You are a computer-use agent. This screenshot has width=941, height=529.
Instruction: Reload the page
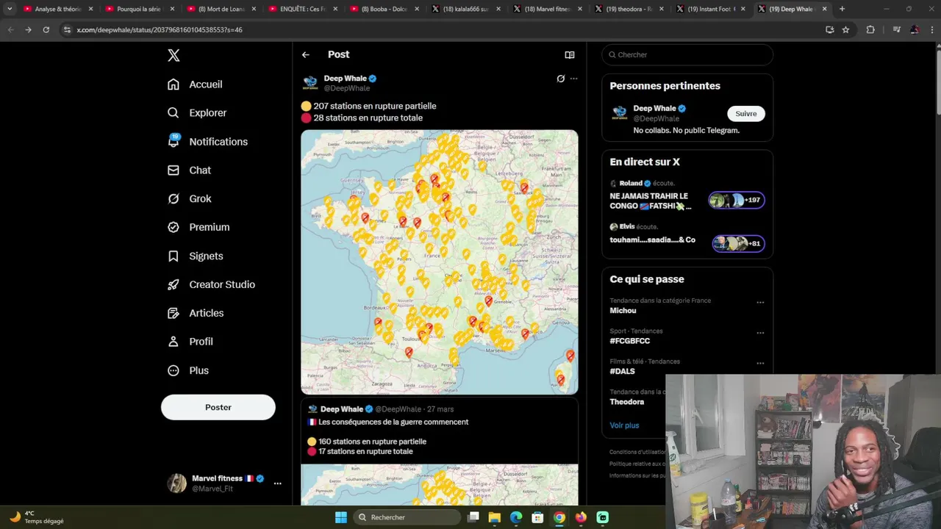(46, 29)
